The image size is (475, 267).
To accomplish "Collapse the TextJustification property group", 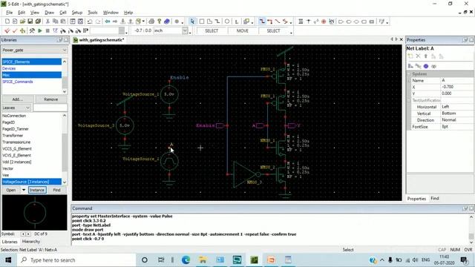I will 409,100.
